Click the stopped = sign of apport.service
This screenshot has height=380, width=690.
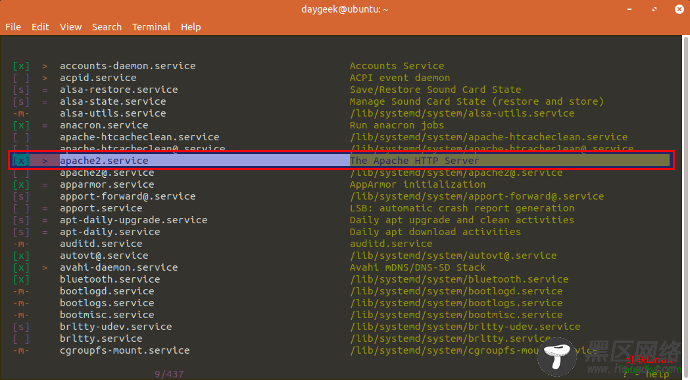pyautogui.click(x=45, y=209)
